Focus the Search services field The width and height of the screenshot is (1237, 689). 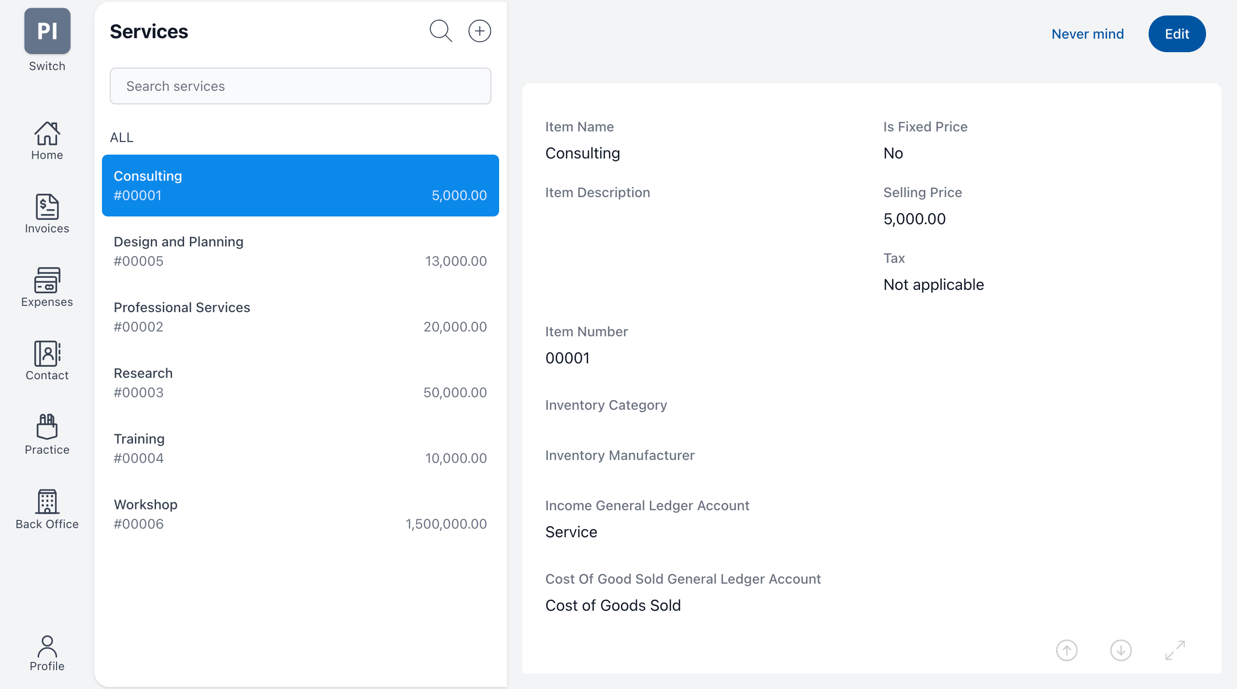pos(300,86)
